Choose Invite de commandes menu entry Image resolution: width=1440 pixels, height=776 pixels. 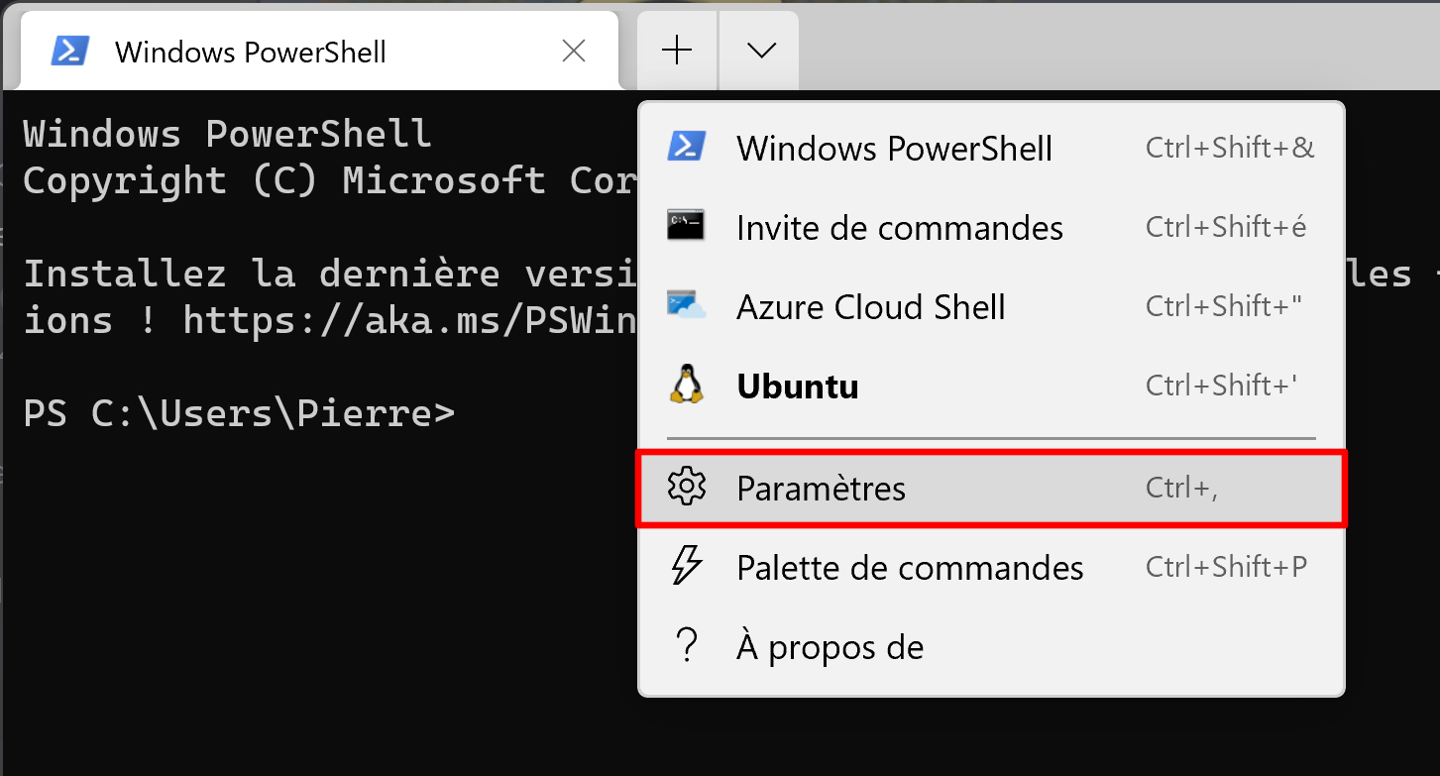tap(992, 227)
